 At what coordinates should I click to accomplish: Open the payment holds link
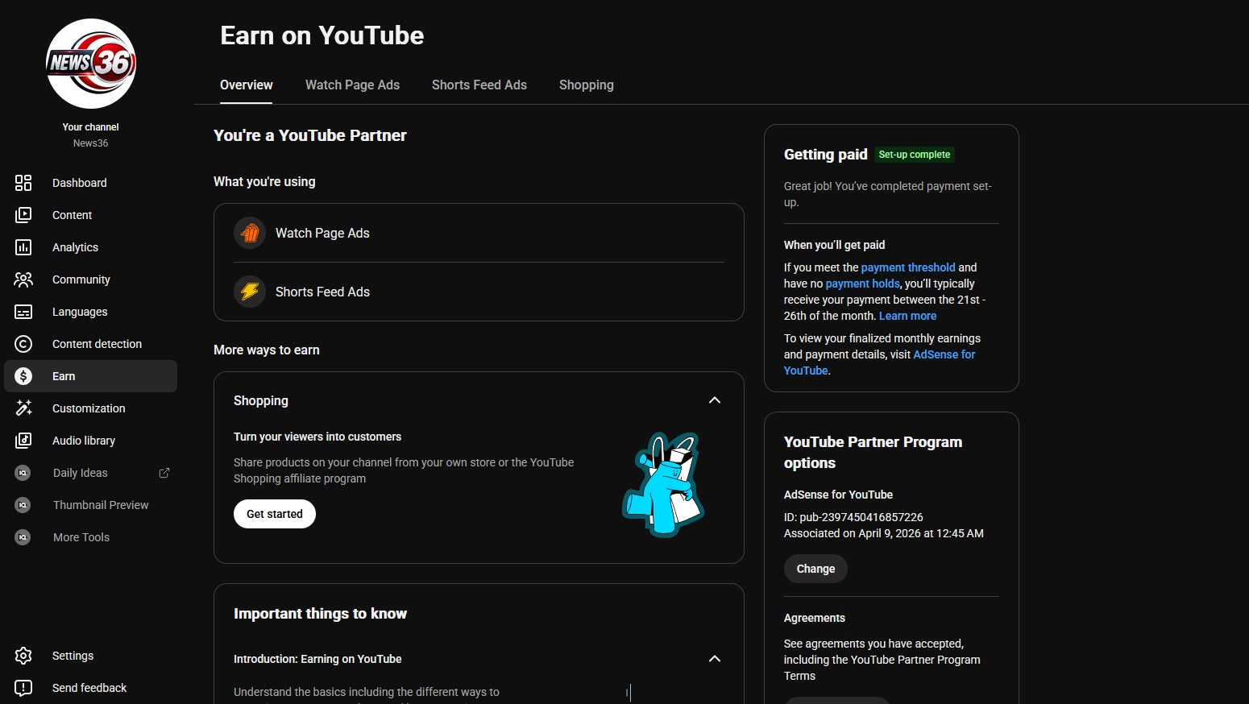click(862, 284)
